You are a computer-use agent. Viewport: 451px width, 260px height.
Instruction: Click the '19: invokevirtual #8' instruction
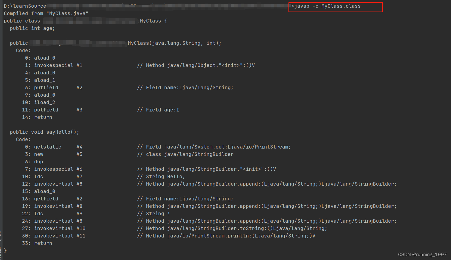point(52,206)
